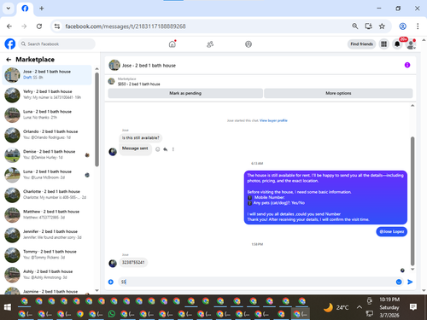The image size is (427, 320).
Task: Click the header listing thumbnail next to Jose
Action: 114,65
